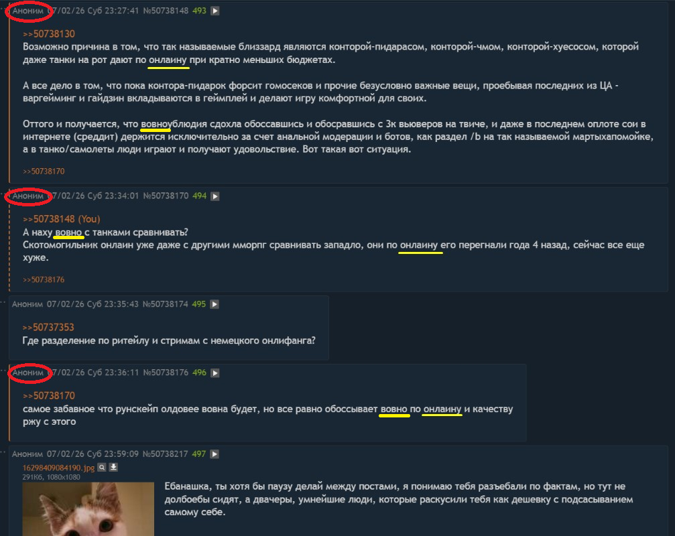Open post menu arrow for post 494
Image resolution: width=675 pixels, height=536 pixels.
(x=214, y=196)
